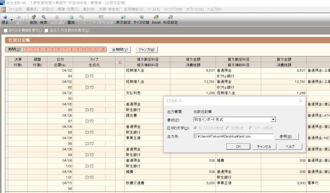Open the 期間 period selector button

(14, 50)
